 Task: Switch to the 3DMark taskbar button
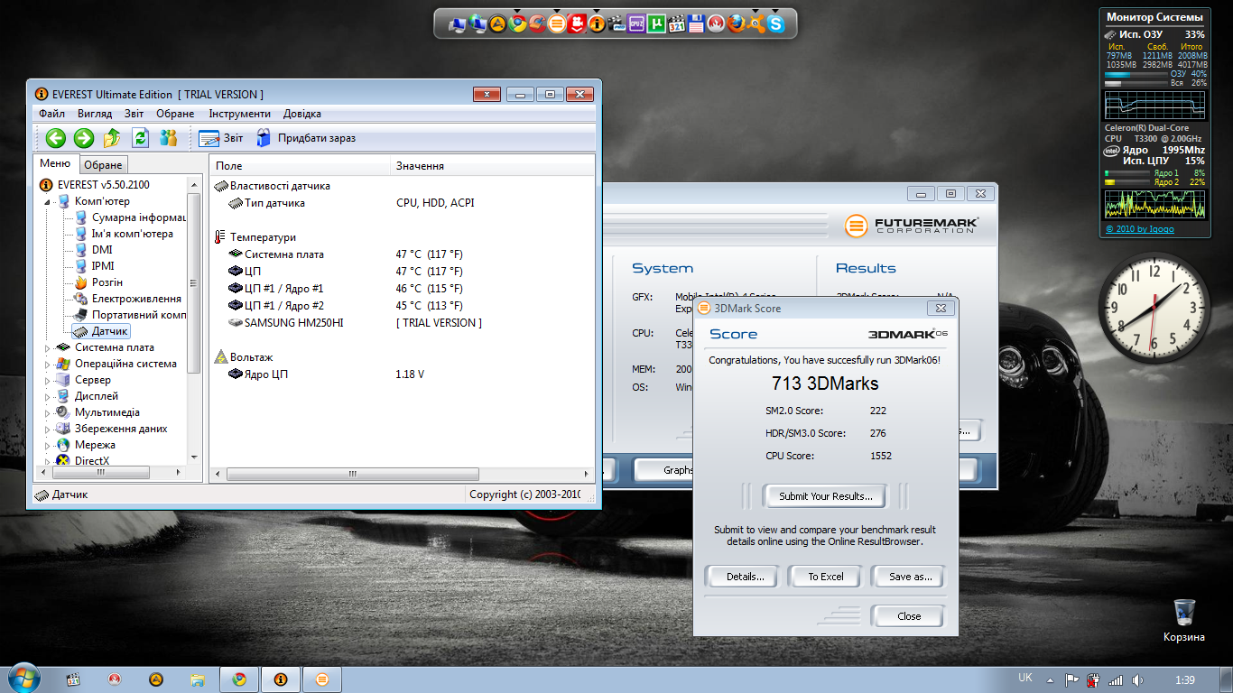[322, 679]
